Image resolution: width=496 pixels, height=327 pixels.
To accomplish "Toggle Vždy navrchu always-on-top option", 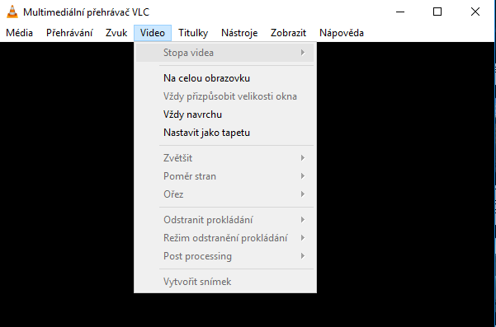I will click(225, 114).
